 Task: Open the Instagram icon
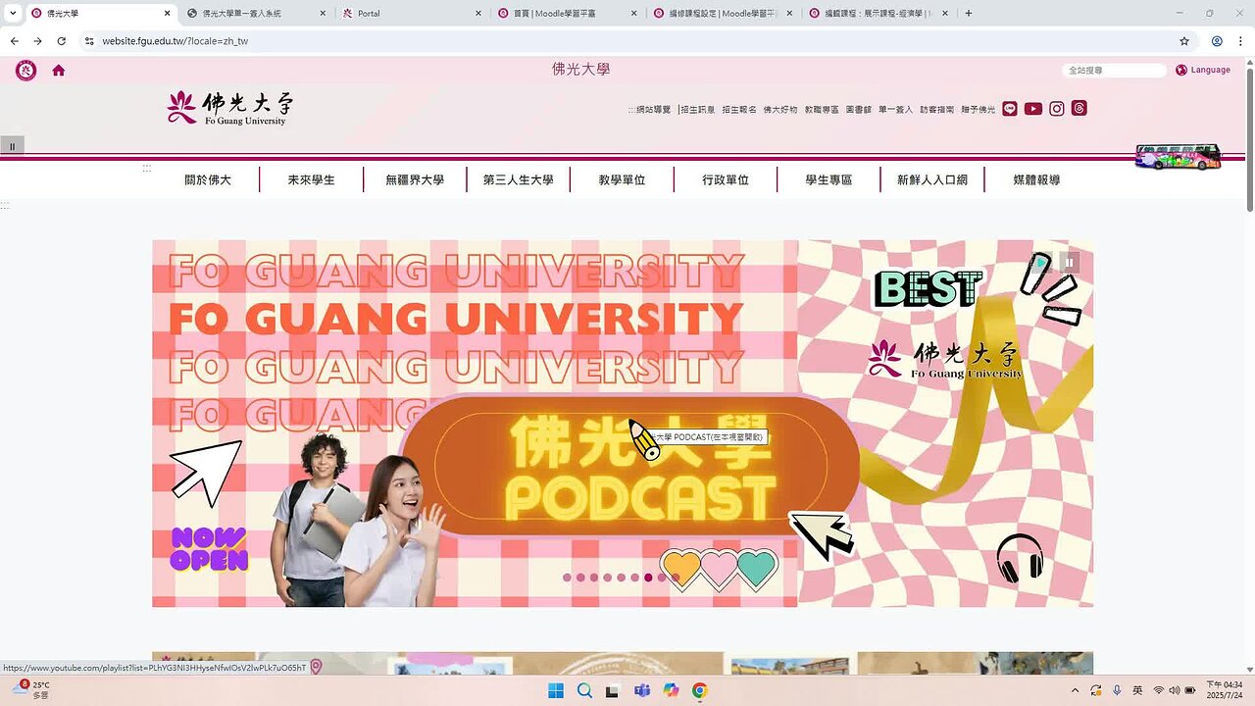coord(1057,109)
